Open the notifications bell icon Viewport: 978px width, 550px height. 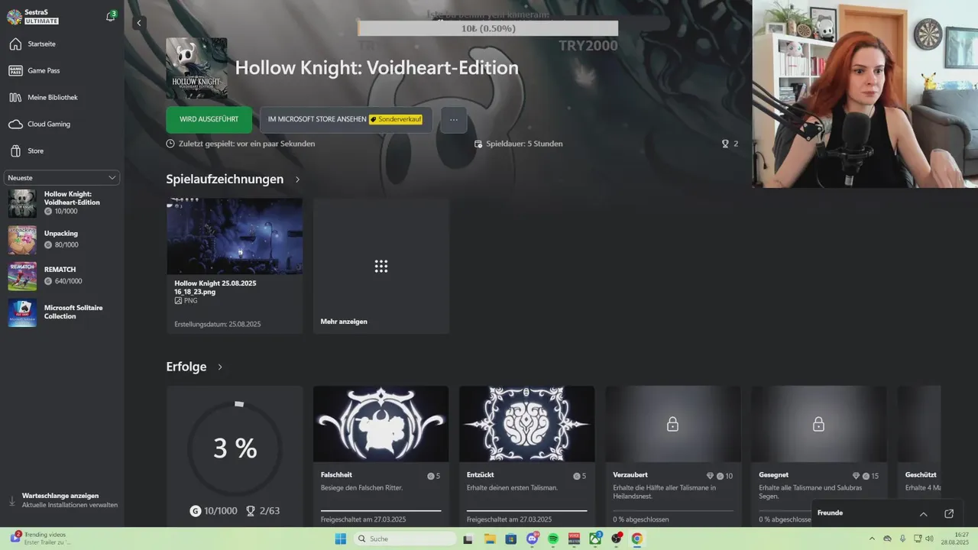[x=111, y=16]
